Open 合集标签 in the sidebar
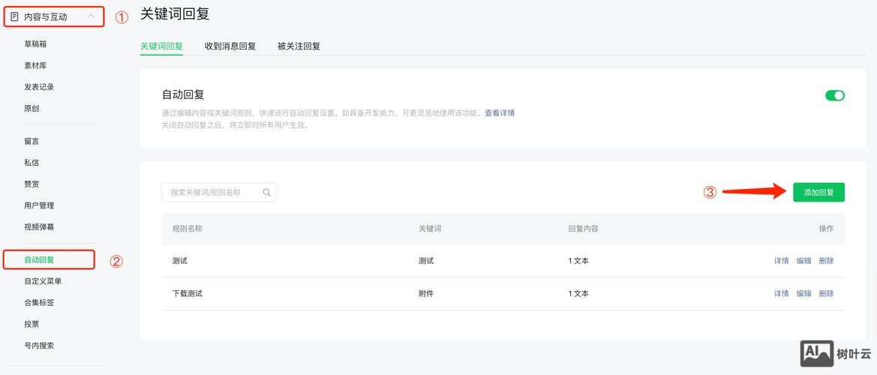Image resolution: width=877 pixels, height=375 pixels. (x=39, y=302)
